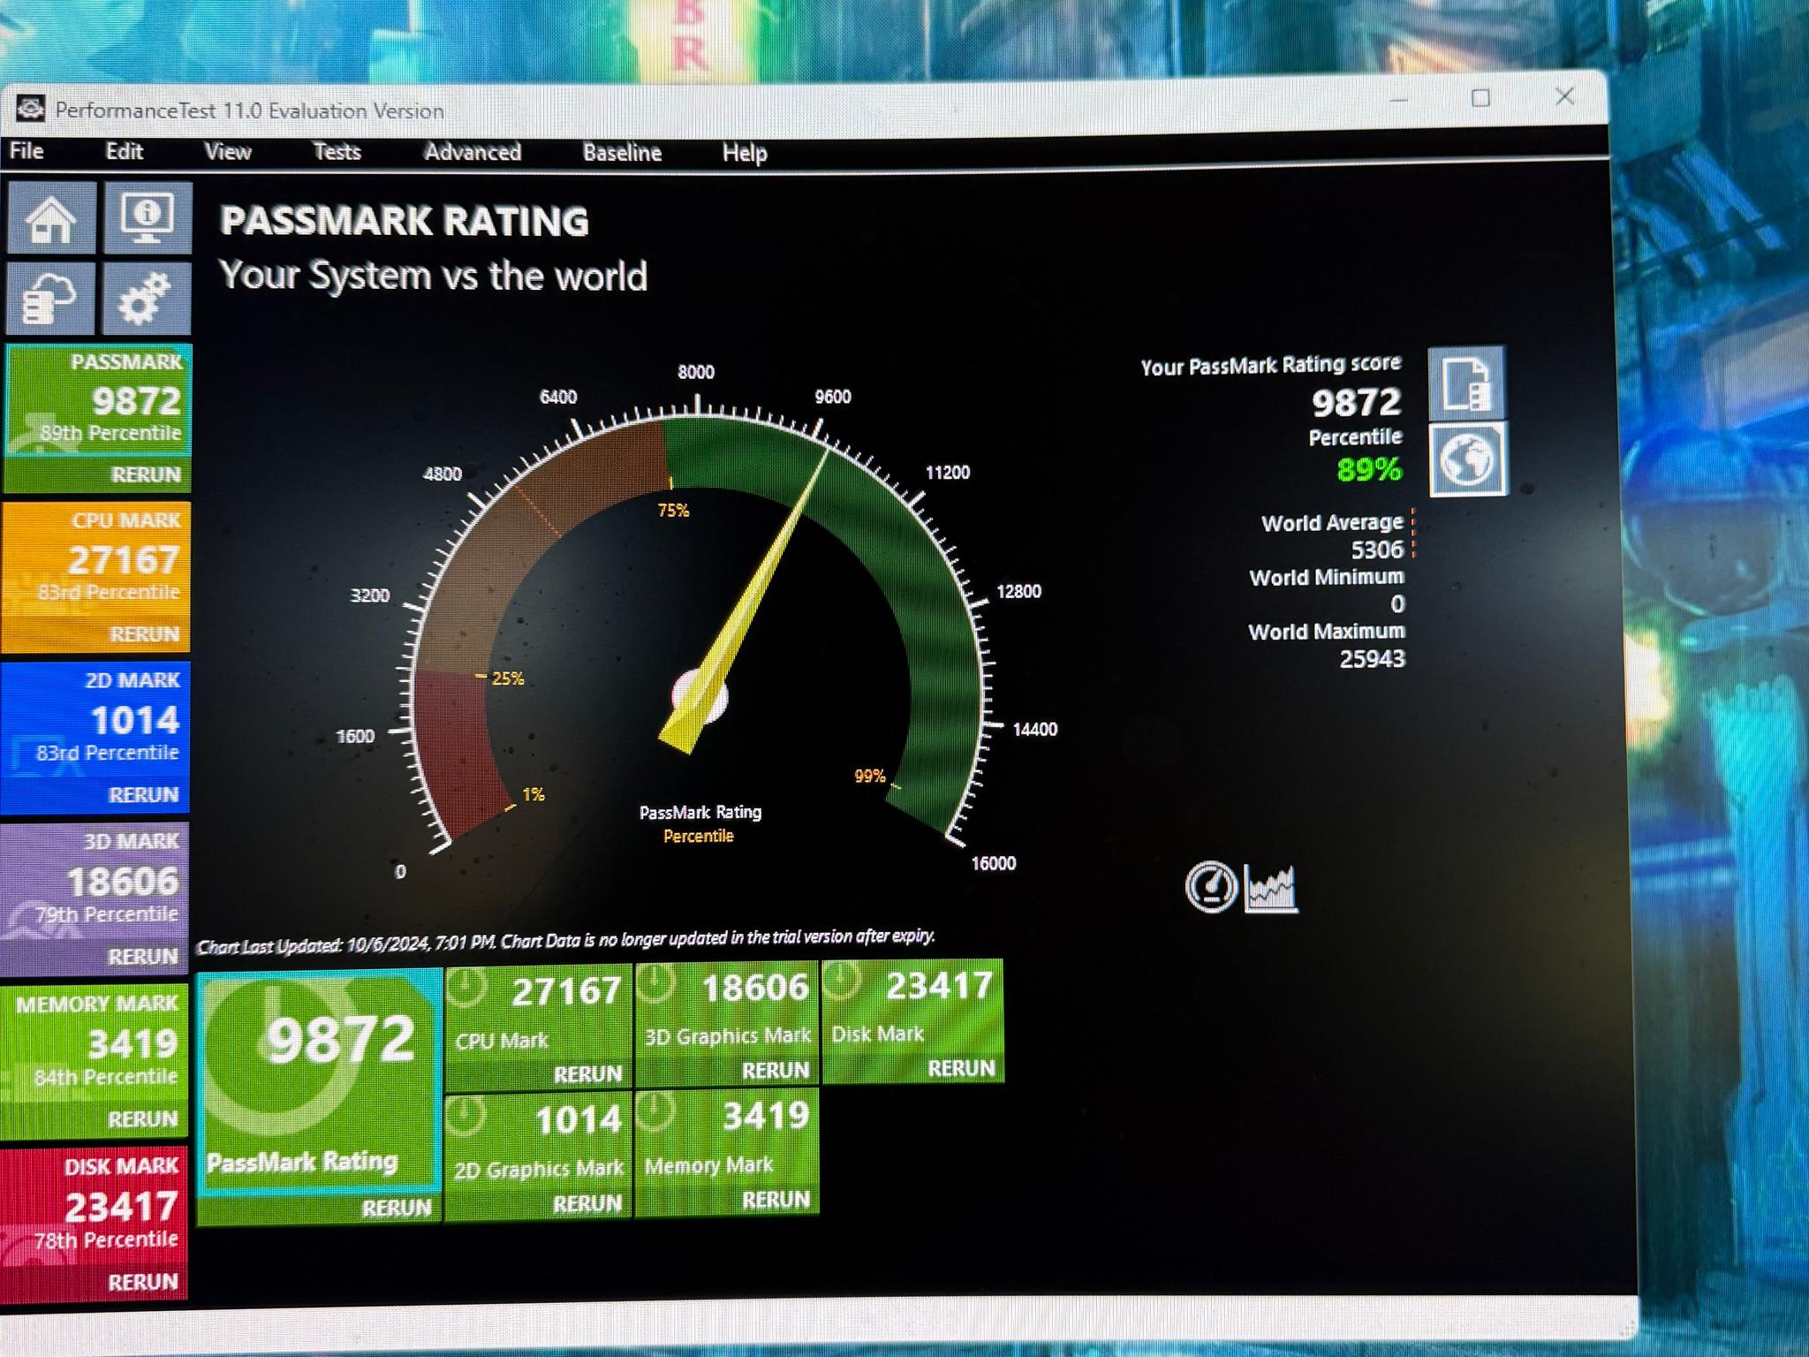Screen dimensions: 1809x1357
Task: Click the 'Your PassMark Rating score' label
Action: (1270, 366)
